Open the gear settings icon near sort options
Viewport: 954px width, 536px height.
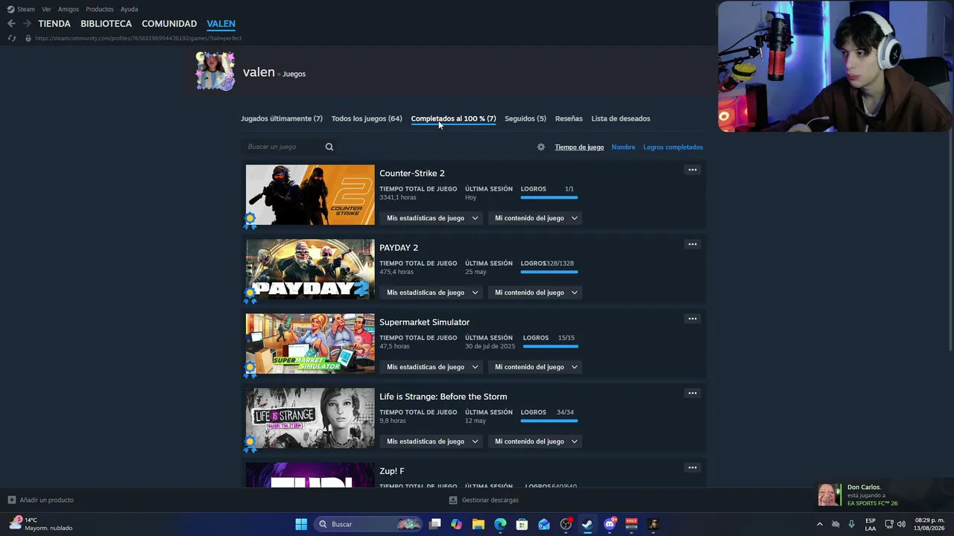[x=541, y=147]
